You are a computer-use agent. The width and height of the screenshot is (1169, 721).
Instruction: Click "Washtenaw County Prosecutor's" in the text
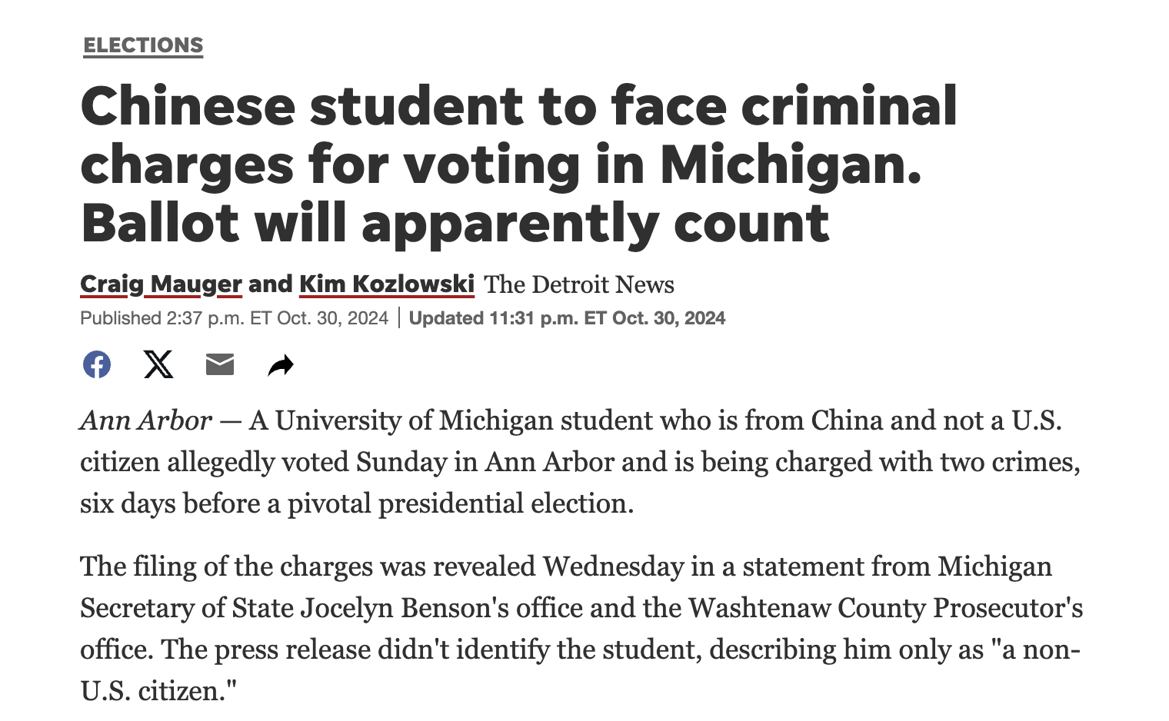(x=885, y=608)
